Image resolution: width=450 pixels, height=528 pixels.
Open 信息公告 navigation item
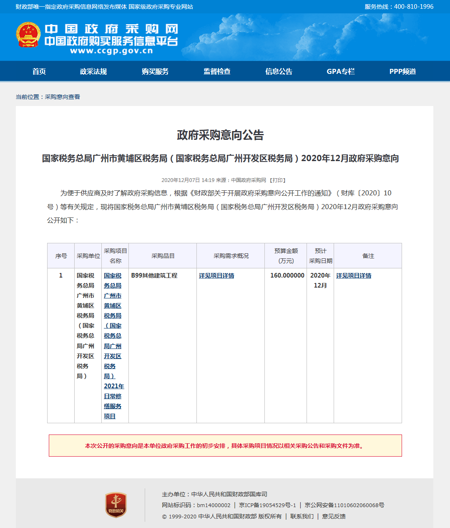tap(279, 71)
